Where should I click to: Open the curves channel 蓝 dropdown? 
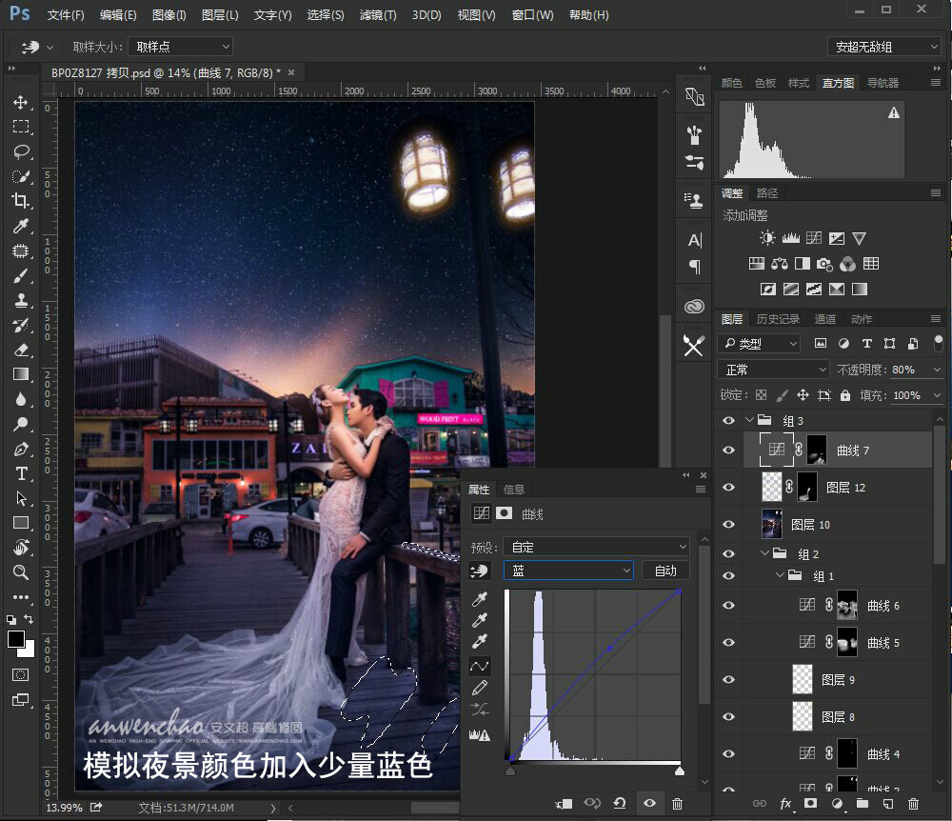pyautogui.click(x=568, y=571)
